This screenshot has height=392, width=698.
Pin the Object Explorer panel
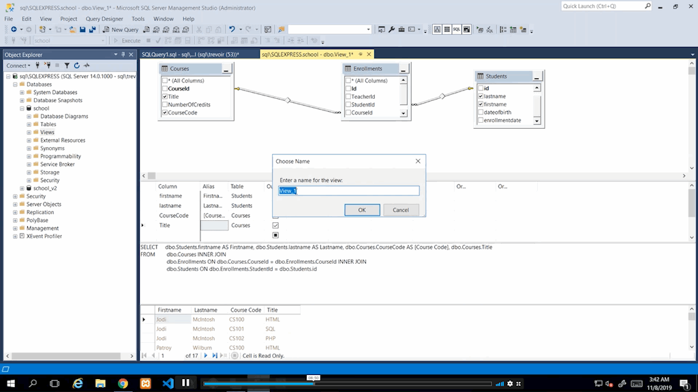(x=123, y=55)
